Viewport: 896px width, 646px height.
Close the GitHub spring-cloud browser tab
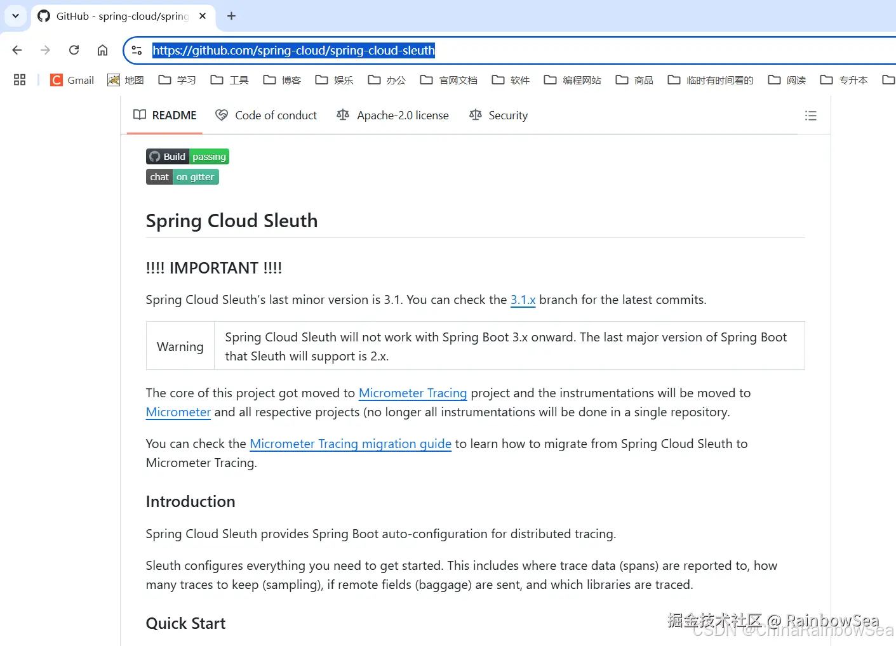(203, 16)
